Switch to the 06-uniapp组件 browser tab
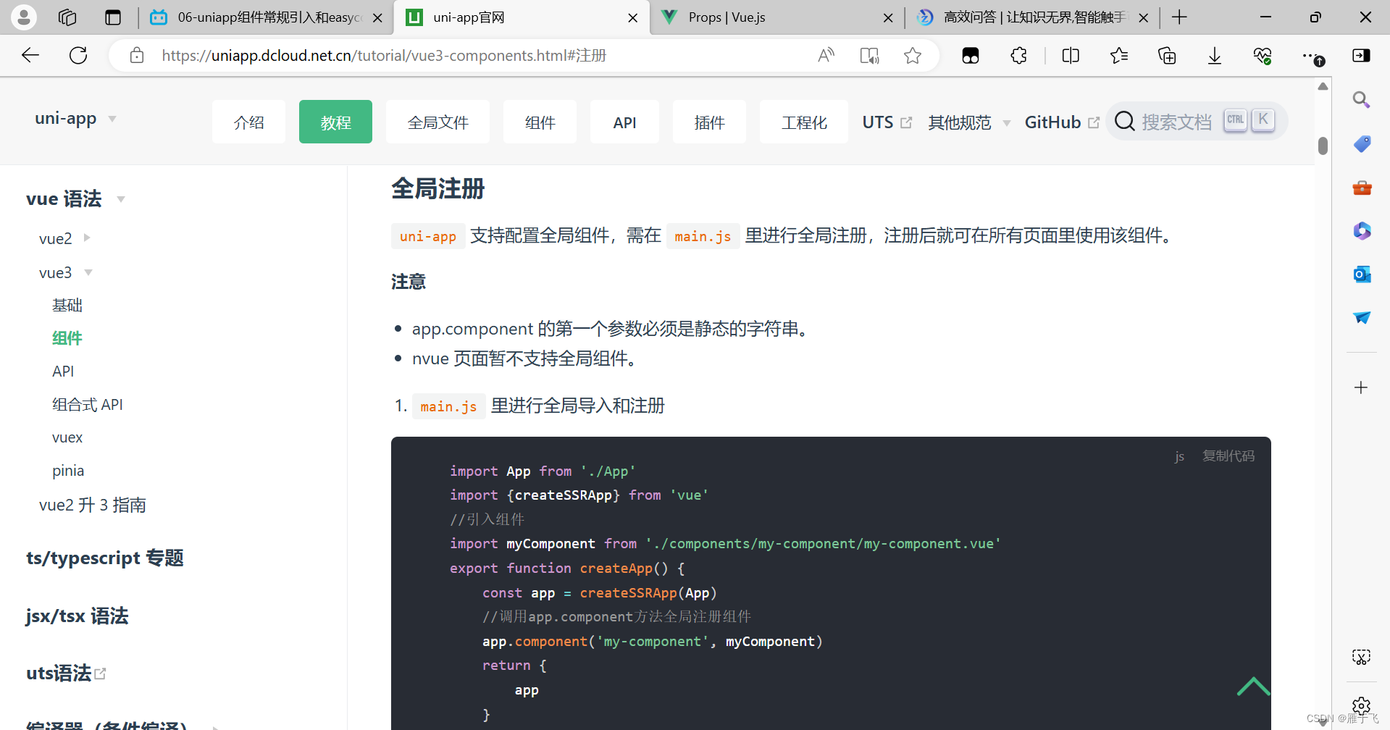Screen dimensions: 1390x730 pos(266,17)
